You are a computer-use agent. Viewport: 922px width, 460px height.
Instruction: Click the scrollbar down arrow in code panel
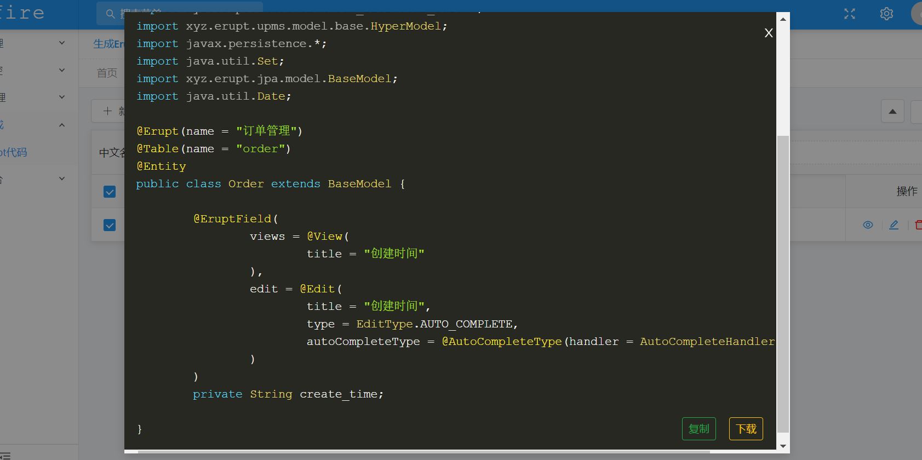(783, 446)
